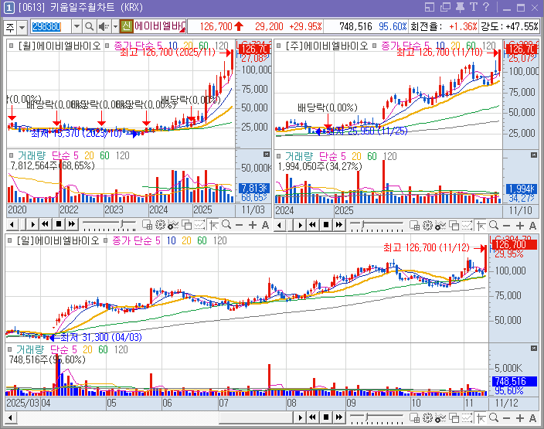
Task: Click the chart settings gear in monthly chart toolbar
Action: (160, 225)
